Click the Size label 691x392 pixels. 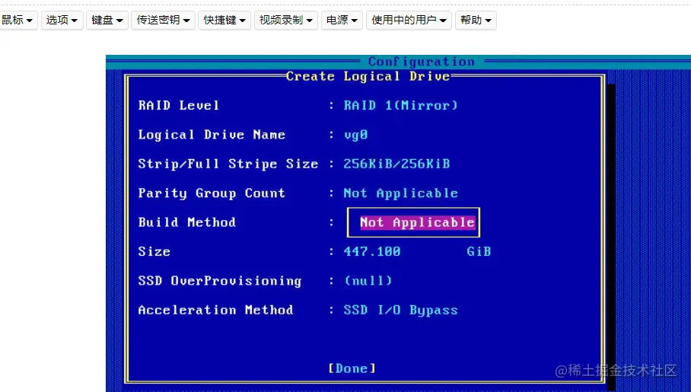tap(154, 251)
